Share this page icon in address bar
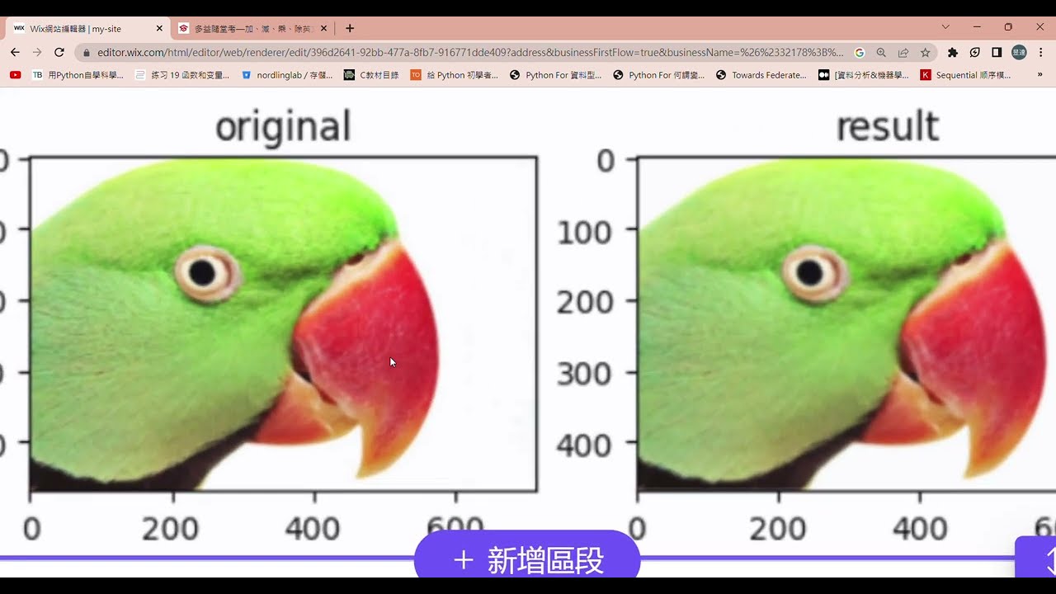This screenshot has height=594, width=1056. coord(903,52)
